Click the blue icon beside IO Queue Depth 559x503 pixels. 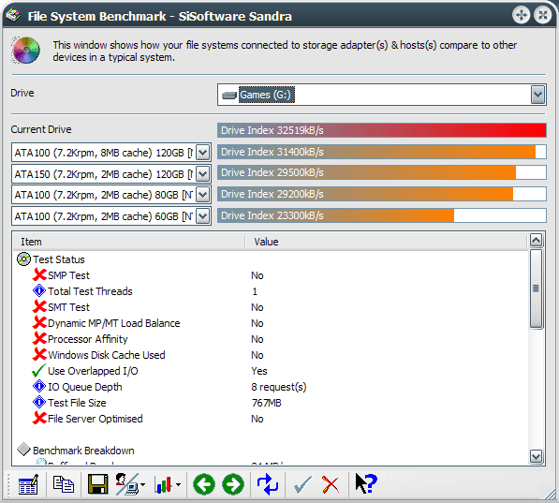pyautogui.click(x=39, y=386)
